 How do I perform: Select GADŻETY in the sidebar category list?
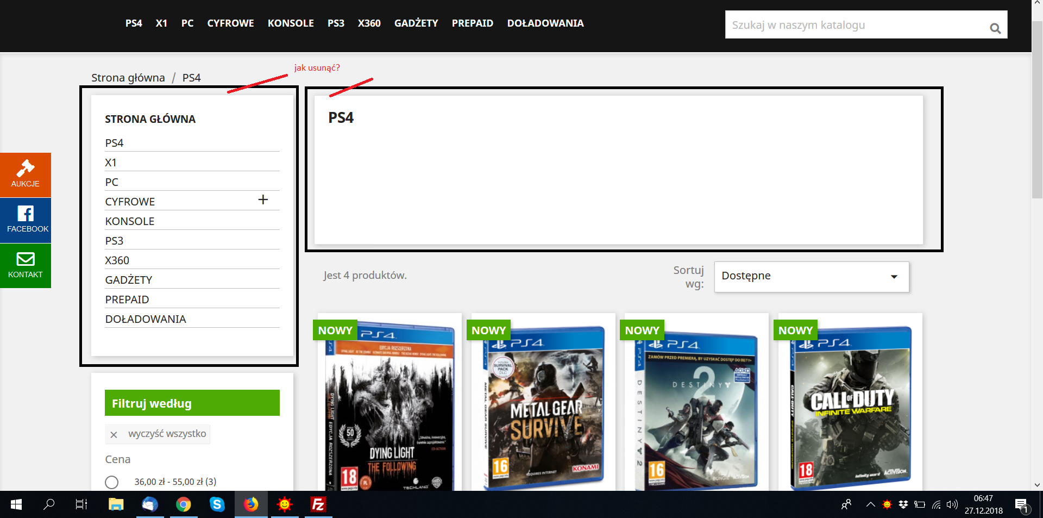click(x=129, y=280)
